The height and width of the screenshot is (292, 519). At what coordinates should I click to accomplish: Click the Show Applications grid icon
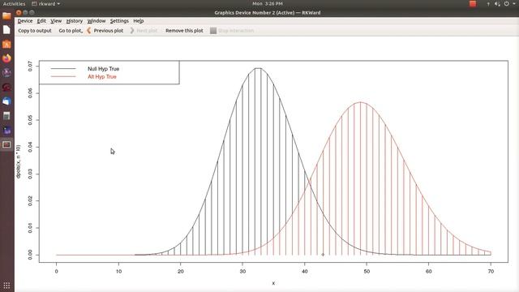[x=6, y=285]
